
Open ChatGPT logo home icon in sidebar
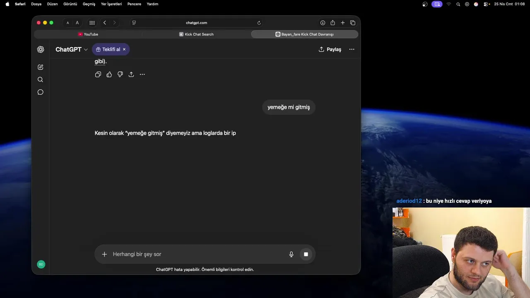point(41,49)
